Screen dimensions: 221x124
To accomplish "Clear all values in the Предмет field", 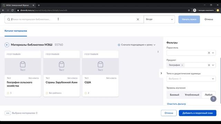I will 209,65.
